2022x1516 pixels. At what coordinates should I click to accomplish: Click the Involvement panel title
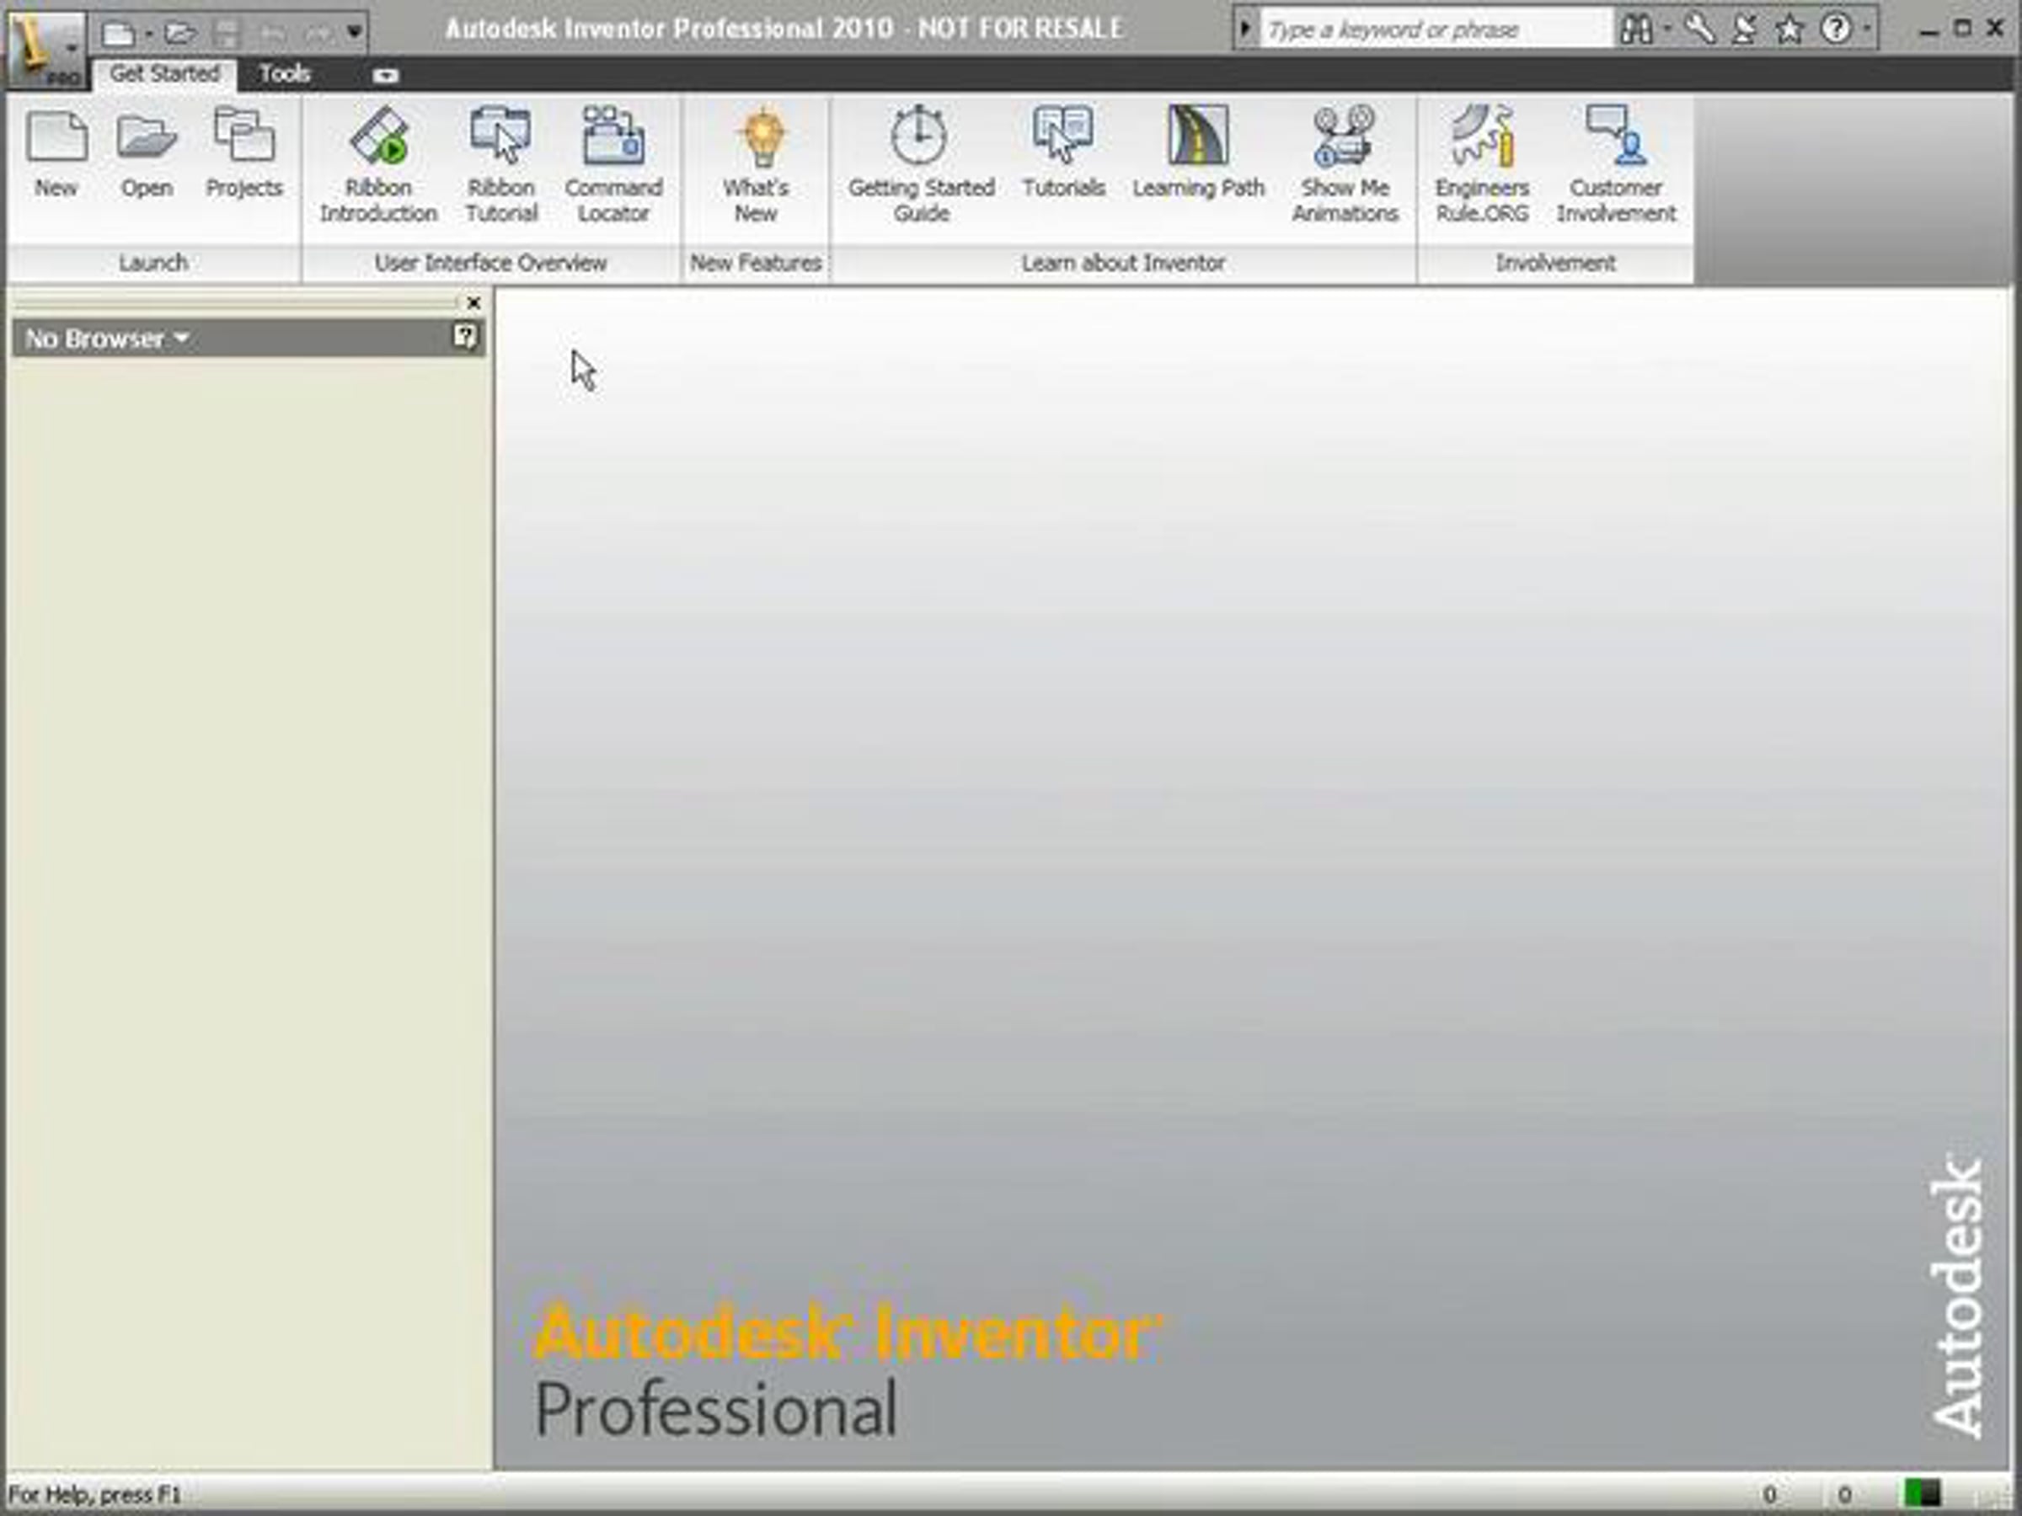[x=1556, y=263]
